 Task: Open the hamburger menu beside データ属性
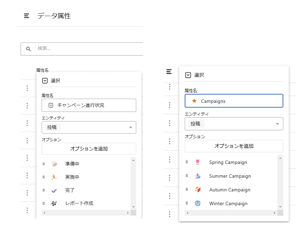click(x=27, y=16)
